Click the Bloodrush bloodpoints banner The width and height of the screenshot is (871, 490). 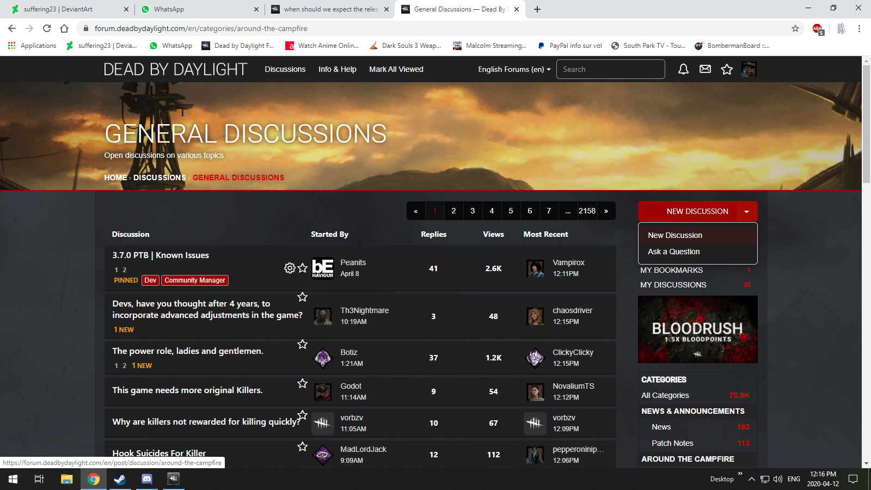click(698, 329)
